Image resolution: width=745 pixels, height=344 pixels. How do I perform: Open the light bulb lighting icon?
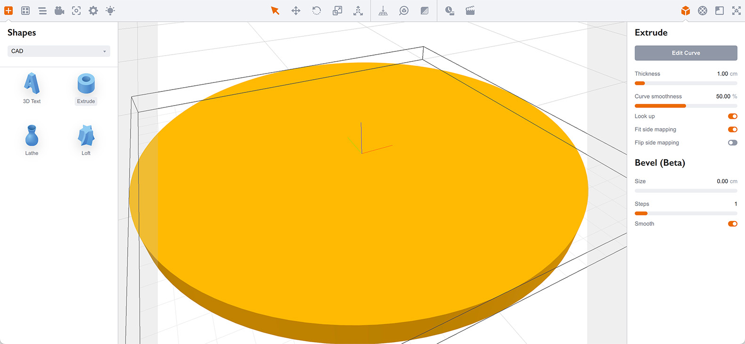110,10
